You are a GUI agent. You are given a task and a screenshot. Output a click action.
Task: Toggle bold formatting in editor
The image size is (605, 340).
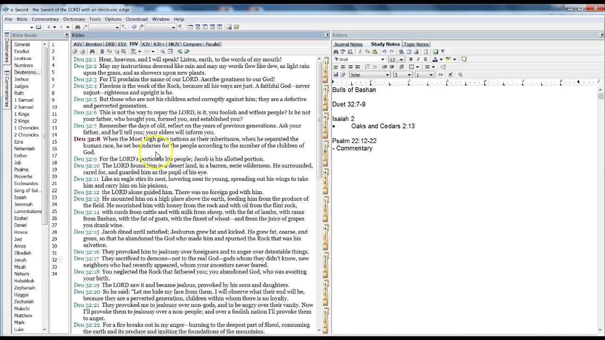click(x=411, y=59)
